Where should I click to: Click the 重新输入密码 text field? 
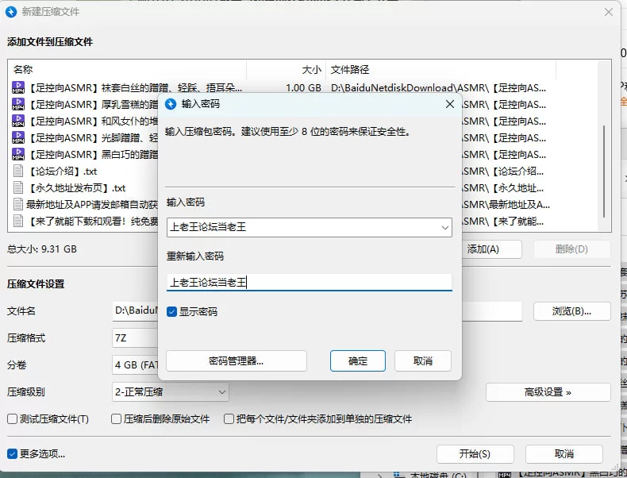coord(309,283)
